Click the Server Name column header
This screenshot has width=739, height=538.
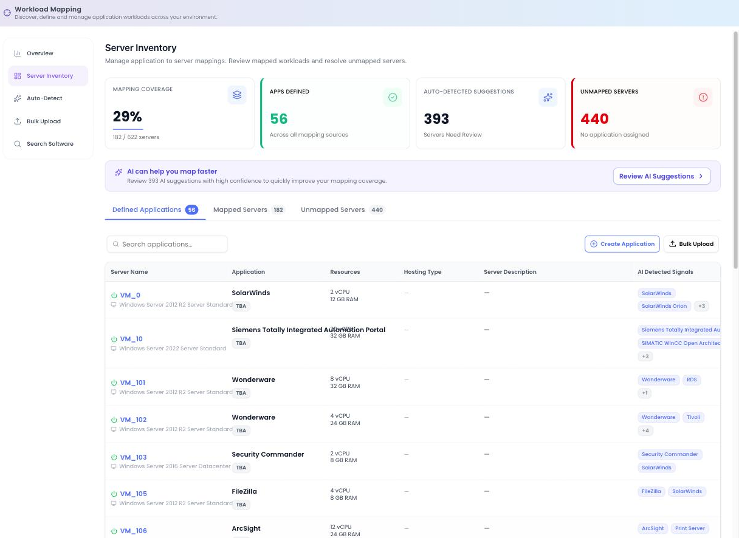[x=129, y=272]
